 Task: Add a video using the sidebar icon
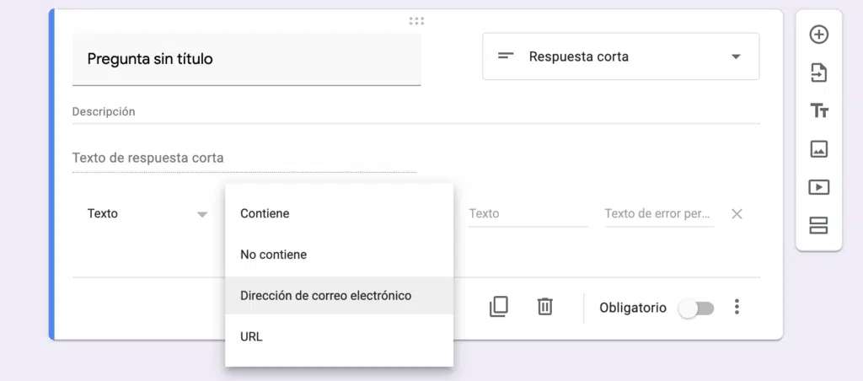818,187
